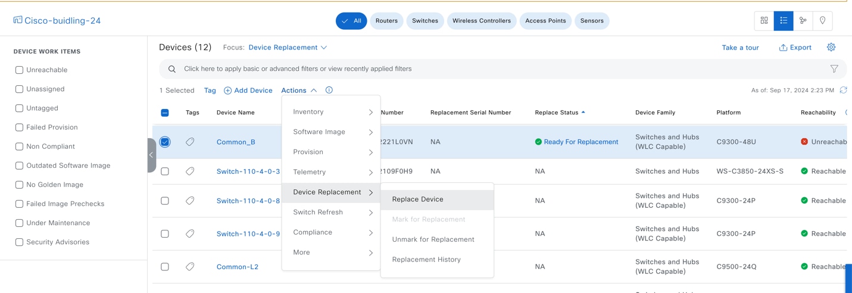Open the Focus Device Replacement dropdown
Screen dimensions: 852x293
288,48
